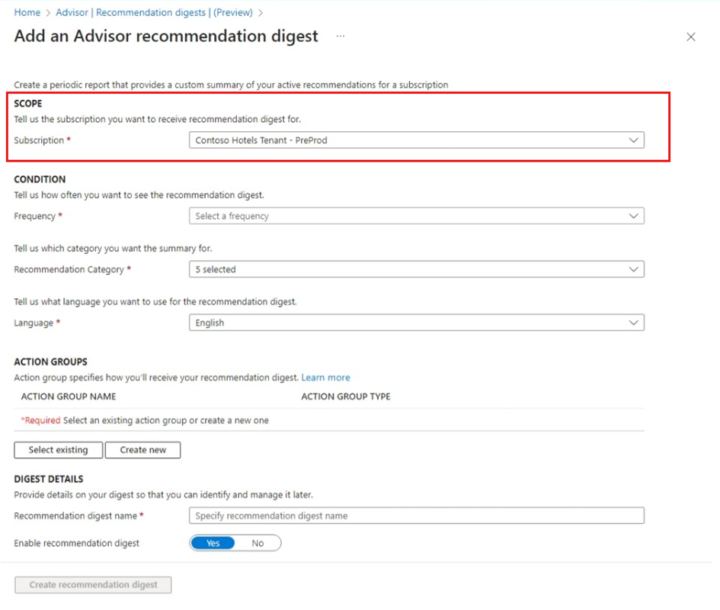Open the Learn more link
The height and width of the screenshot is (610, 720).
325,377
